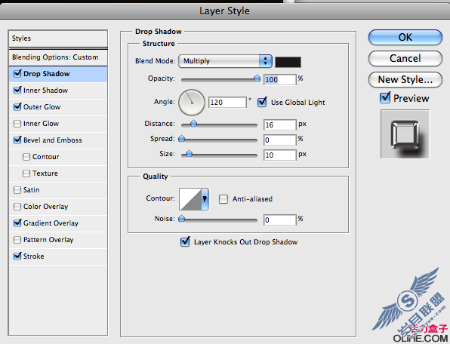The image size is (450, 344).
Task: Click the shadow color swatch
Action: coord(288,62)
